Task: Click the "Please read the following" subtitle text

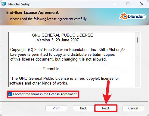Action: (48, 19)
